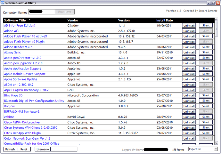Silent uninstall Apple Software Update
The height and width of the screenshot is (154, 221).
(206, 79)
